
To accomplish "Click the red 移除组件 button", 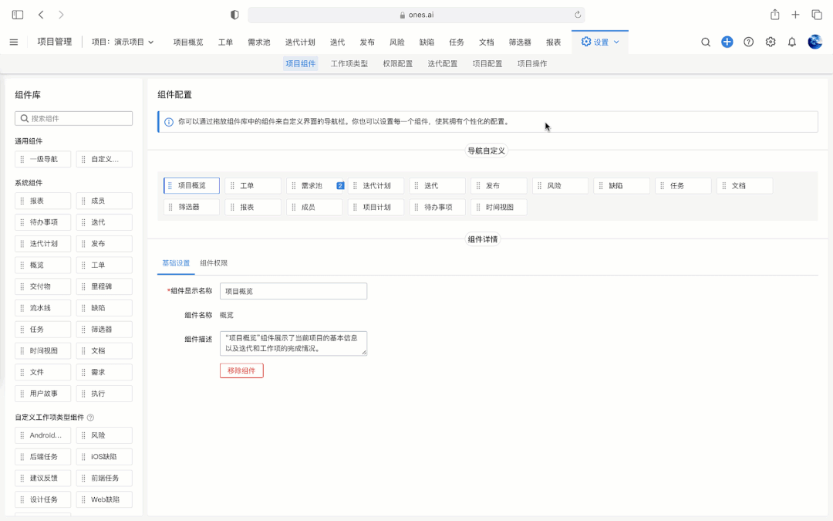I will [241, 370].
